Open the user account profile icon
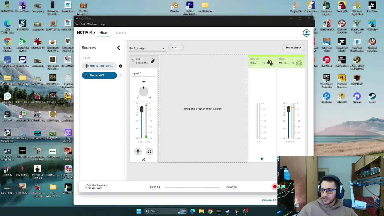The image size is (384, 216). [306, 33]
